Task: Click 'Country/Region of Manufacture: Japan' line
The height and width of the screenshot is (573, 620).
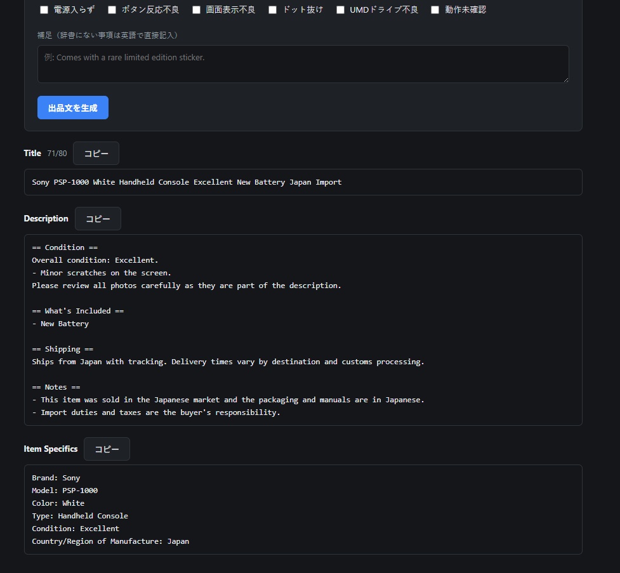Action: (x=110, y=541)
